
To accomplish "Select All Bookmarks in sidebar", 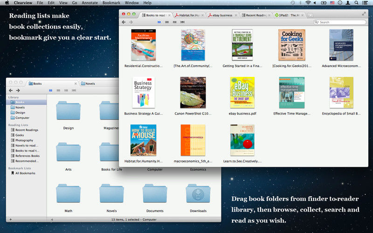I will 27,173.
